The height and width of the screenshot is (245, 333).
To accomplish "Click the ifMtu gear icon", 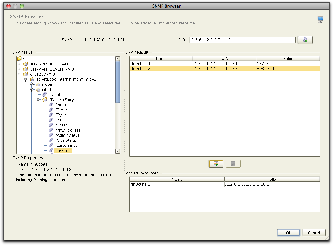I will click(x=51, y=120).
